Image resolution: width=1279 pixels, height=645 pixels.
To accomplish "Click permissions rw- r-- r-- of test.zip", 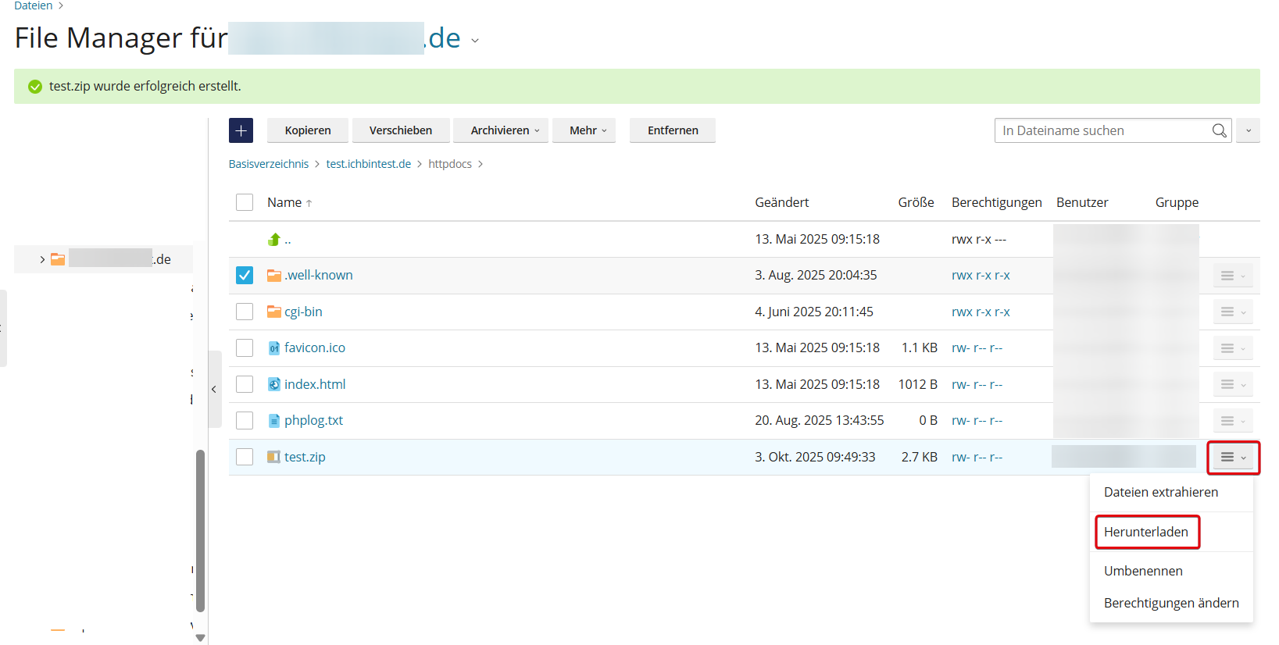I will click(x=977, y=457).
